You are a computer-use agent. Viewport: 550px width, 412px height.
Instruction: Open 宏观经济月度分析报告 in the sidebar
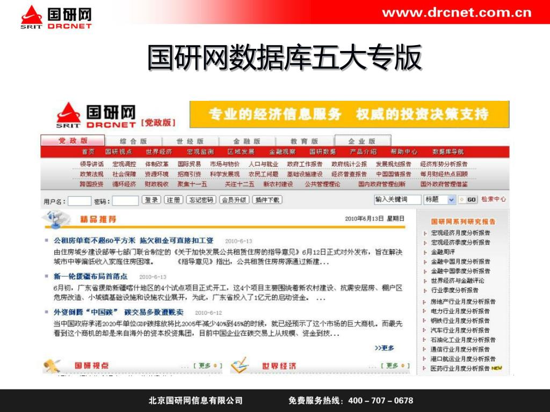click(x=460, y=233)
